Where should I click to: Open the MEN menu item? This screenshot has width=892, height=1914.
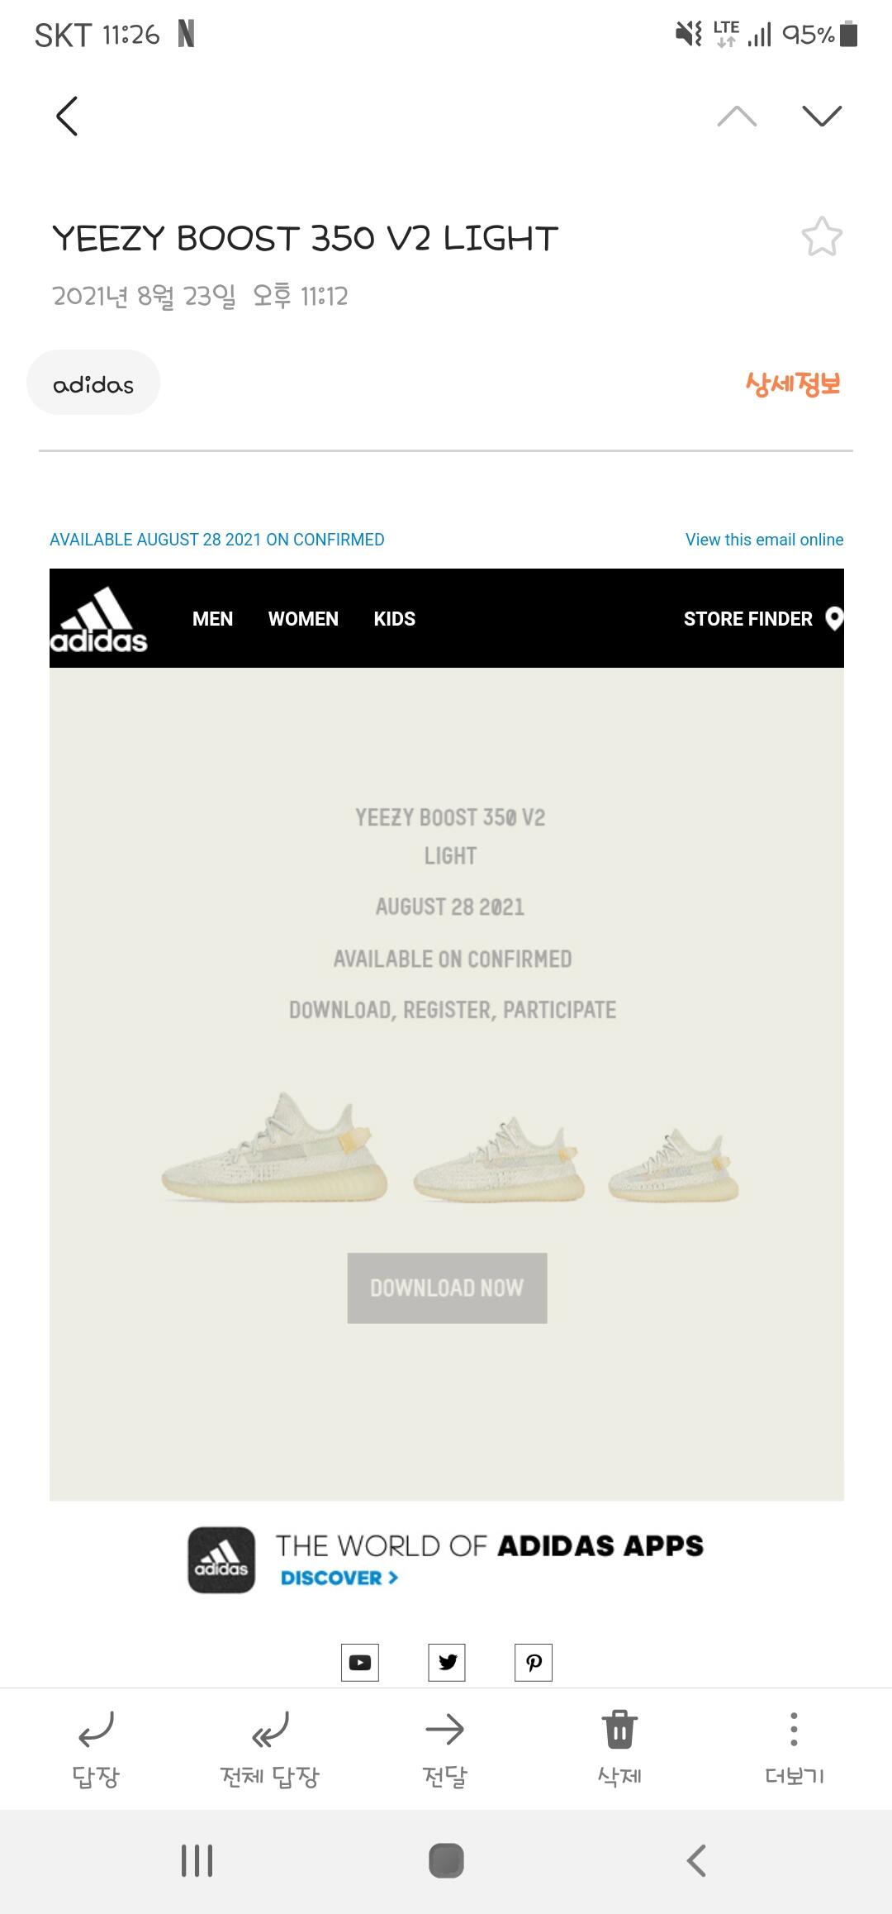[212, 619]
